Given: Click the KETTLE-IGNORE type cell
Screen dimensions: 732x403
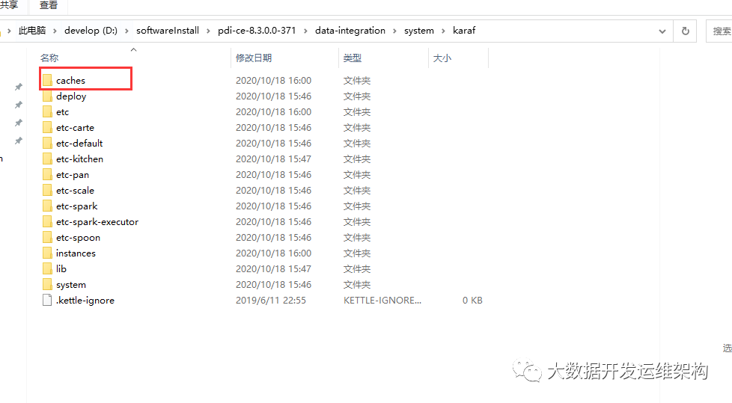Looking at the screenshot, I should [382, 301].
